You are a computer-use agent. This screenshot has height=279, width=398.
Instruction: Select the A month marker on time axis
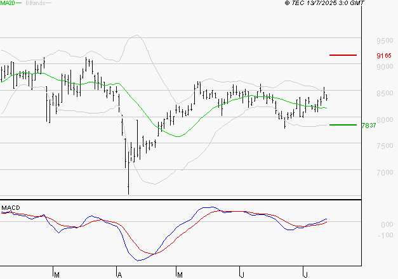tap(119, 275)
